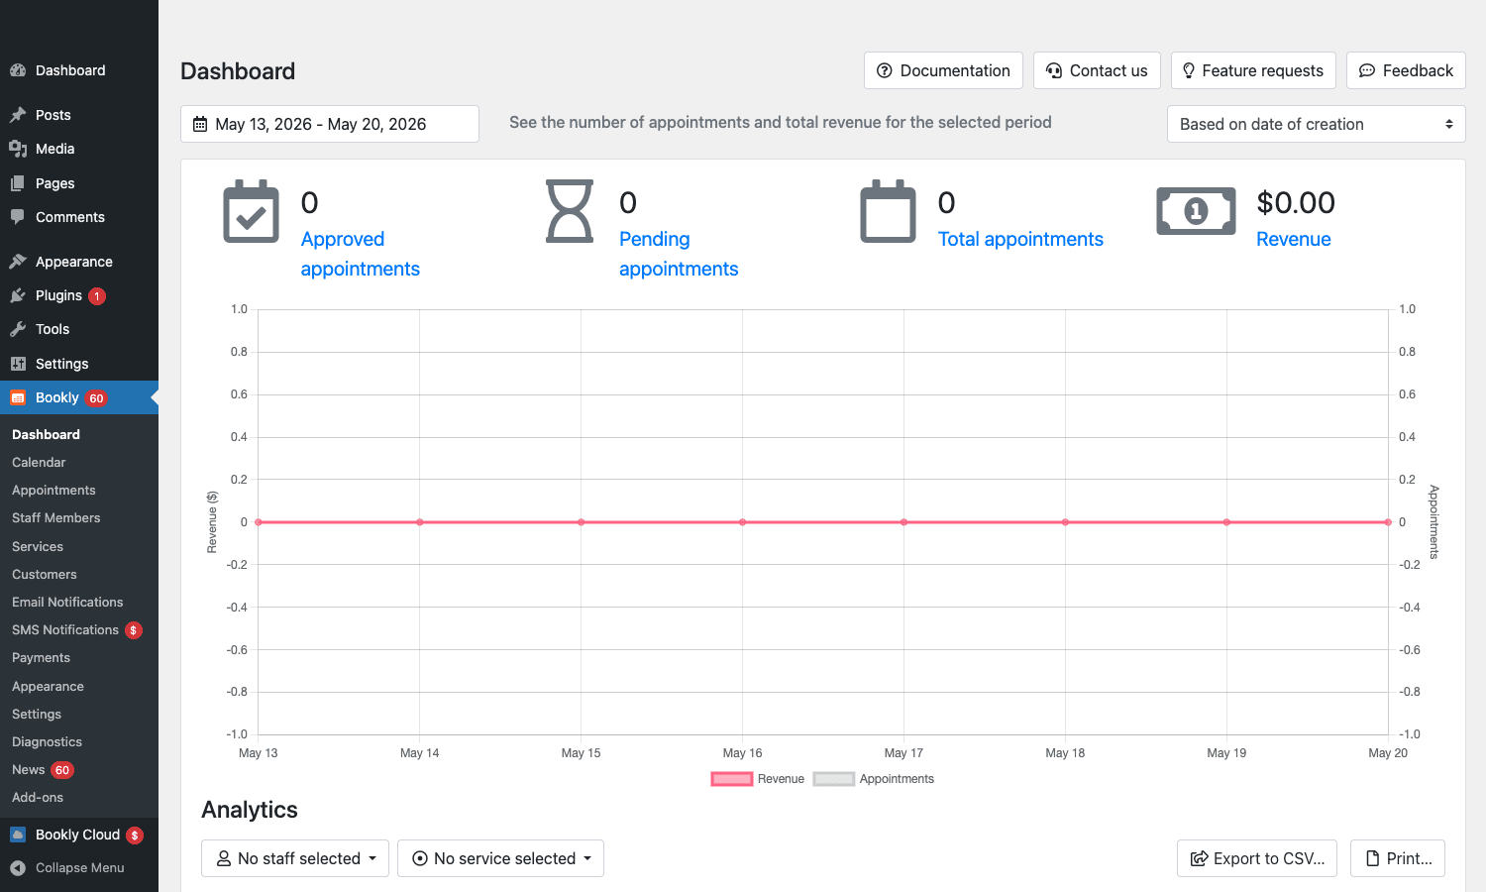Click the Posts pushpin icon

[x=18, y=115]
